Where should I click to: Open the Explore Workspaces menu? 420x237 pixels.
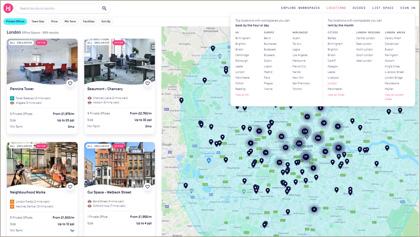click(300, 8)
